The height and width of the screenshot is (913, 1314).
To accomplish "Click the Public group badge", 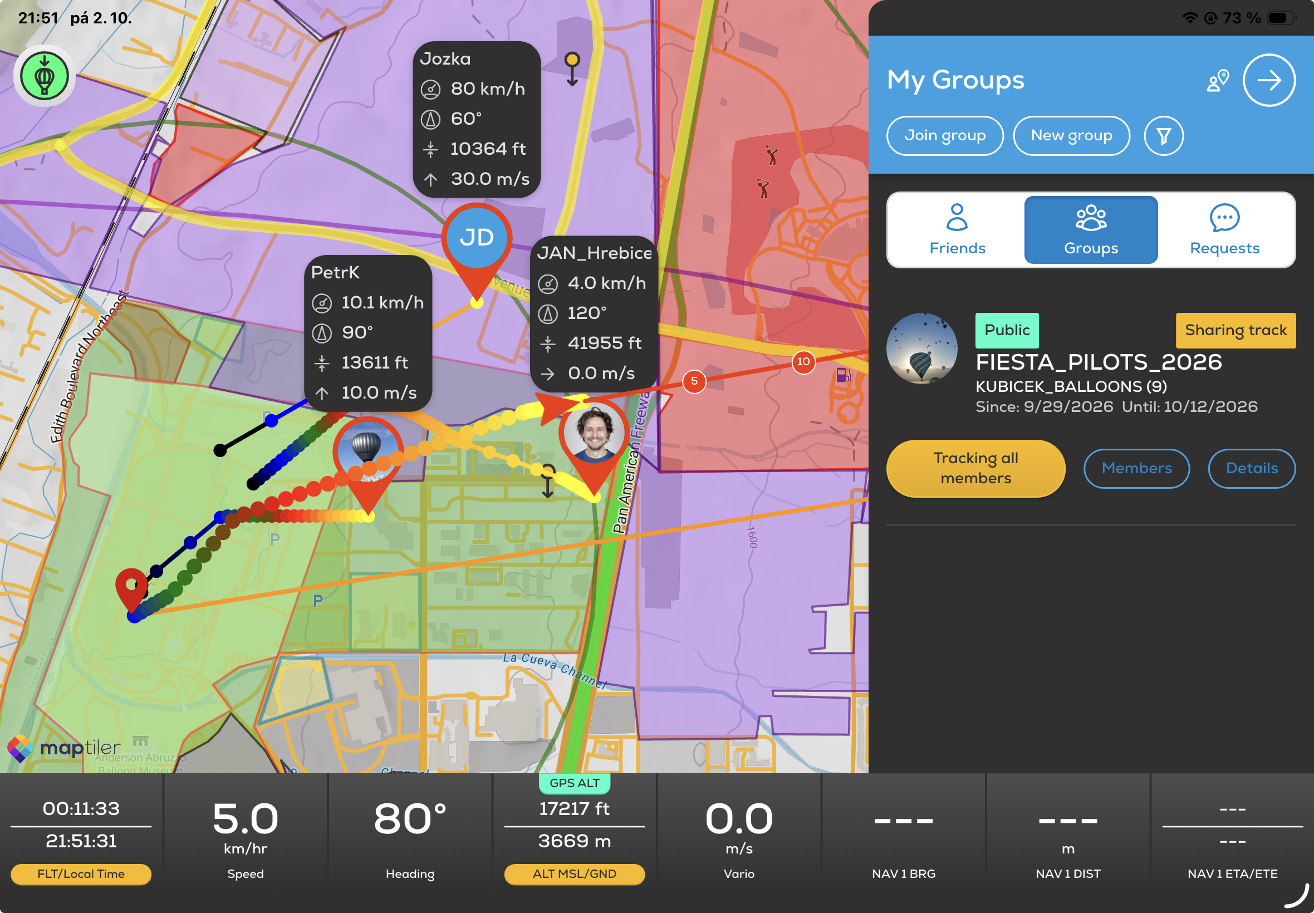I will pos(1007,330).
